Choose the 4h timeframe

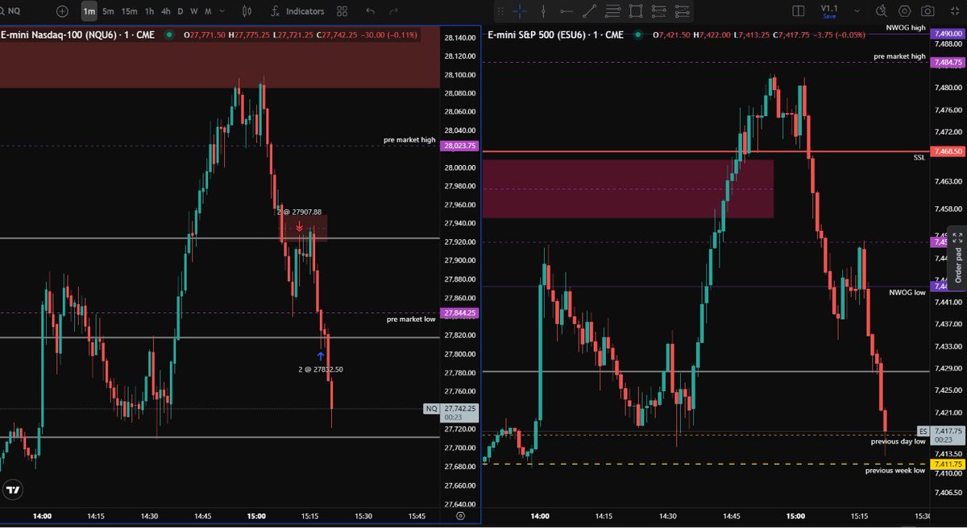tap(165, 11)
